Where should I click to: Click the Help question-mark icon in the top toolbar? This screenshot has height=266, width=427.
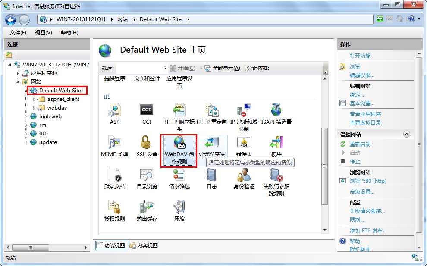click(x=412, y=19)
